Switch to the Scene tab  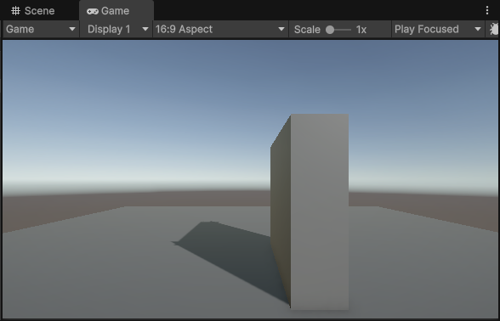point(33,11)
